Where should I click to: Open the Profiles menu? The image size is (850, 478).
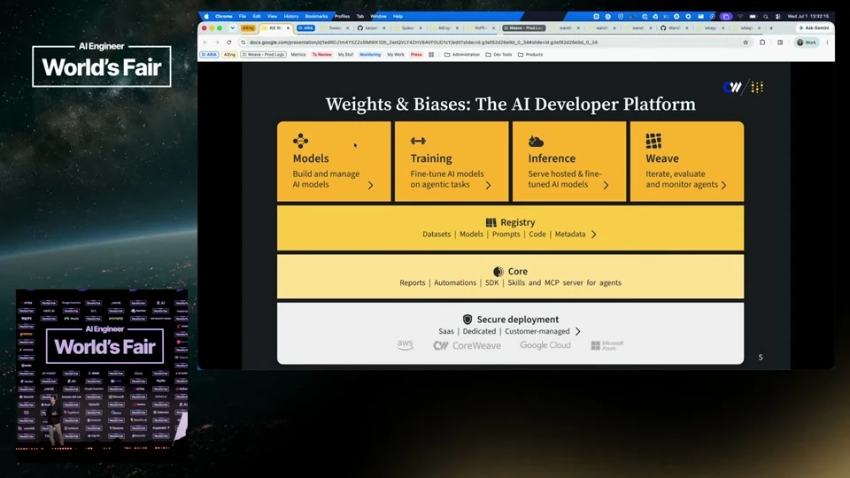click(342, 16)
